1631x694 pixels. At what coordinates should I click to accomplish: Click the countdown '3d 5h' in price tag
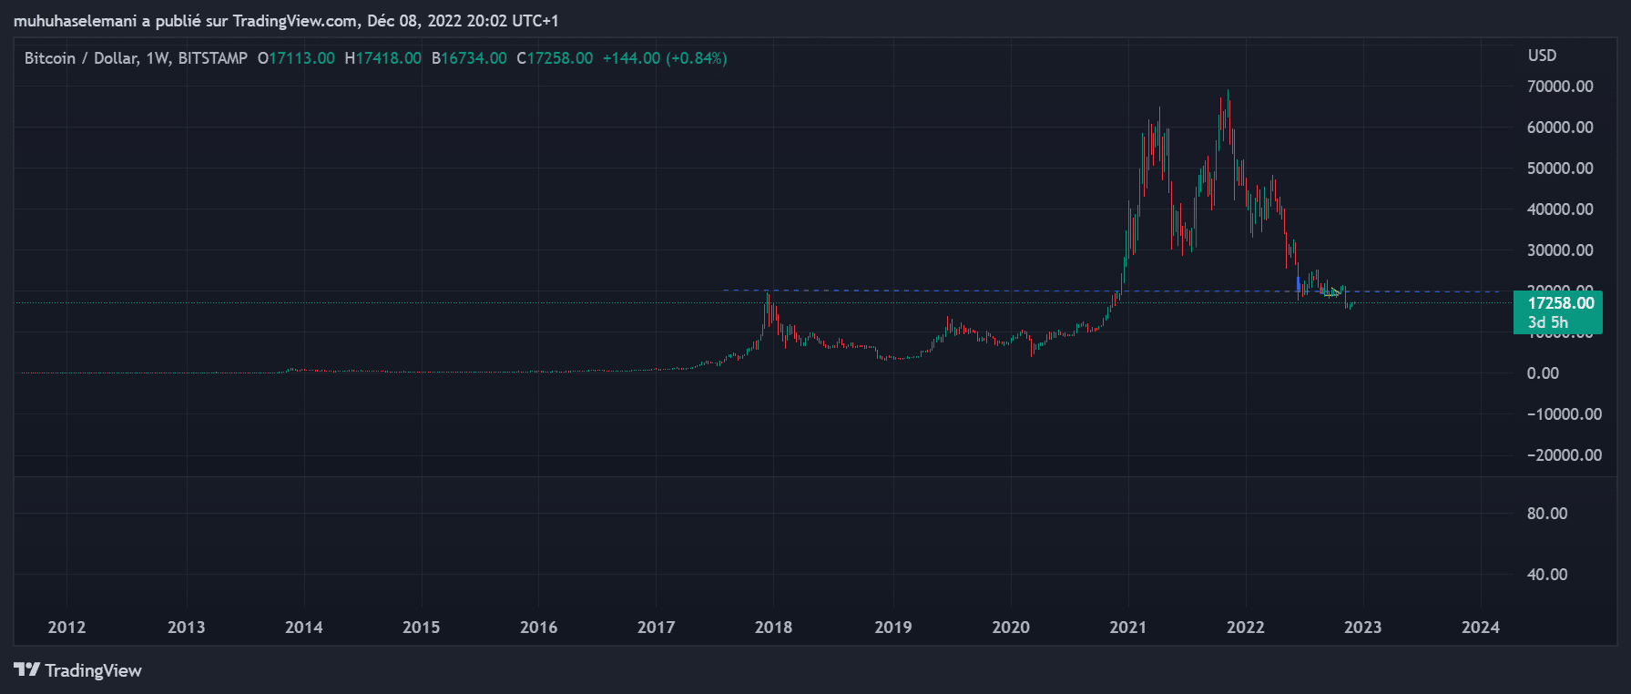click(x=1547, y=322)
